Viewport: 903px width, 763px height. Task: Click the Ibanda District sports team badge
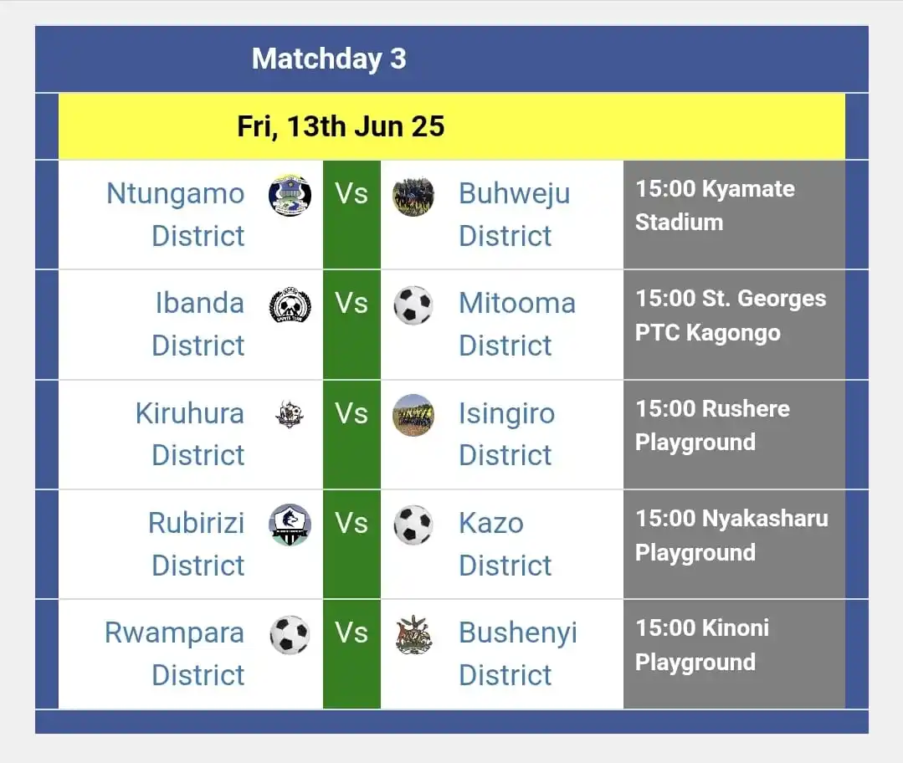(x=290, y=305)
